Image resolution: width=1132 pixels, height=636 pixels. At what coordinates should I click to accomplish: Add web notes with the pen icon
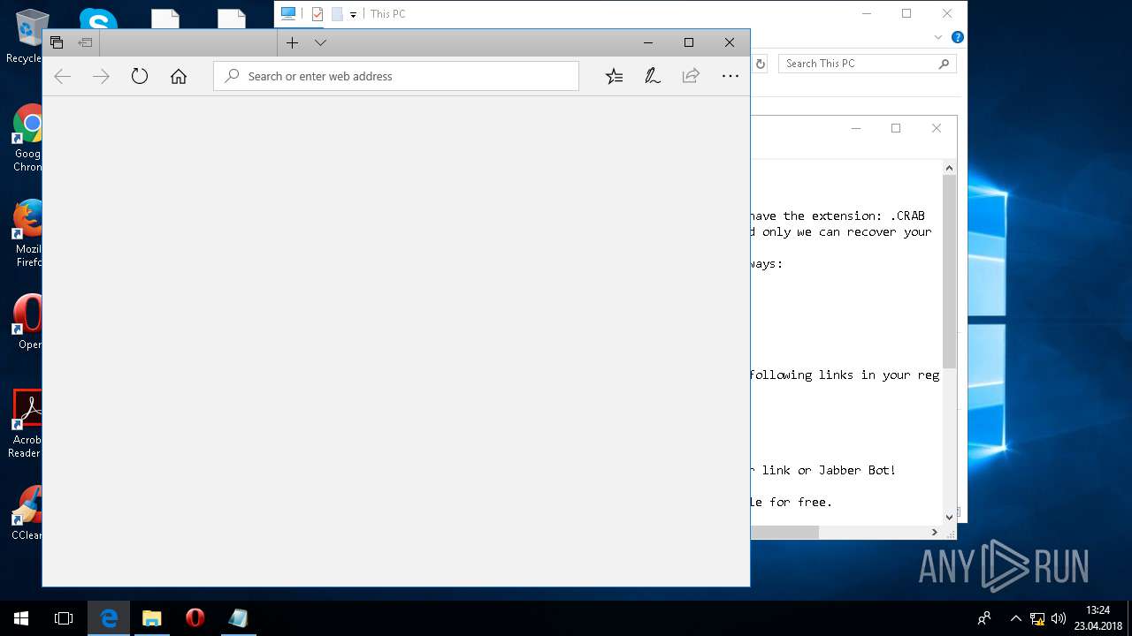point(653,76)
